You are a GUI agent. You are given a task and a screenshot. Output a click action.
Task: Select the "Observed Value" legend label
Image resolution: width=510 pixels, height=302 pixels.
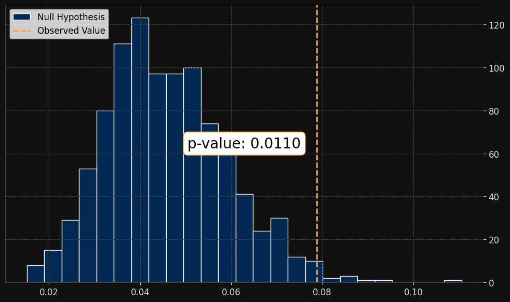(71, 31)
